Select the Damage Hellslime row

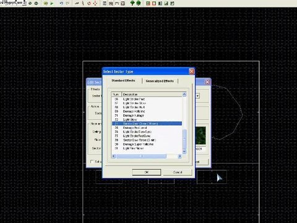(x=147, y=111)
